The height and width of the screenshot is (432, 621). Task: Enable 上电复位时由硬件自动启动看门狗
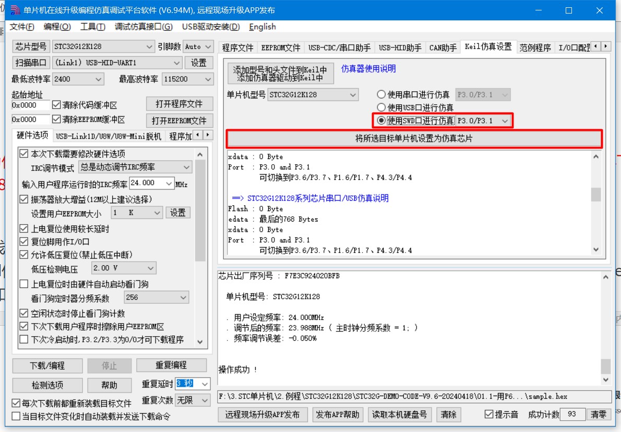click(24, 284)
